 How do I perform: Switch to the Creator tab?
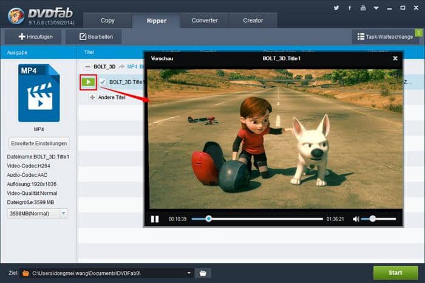pos(253,20)
